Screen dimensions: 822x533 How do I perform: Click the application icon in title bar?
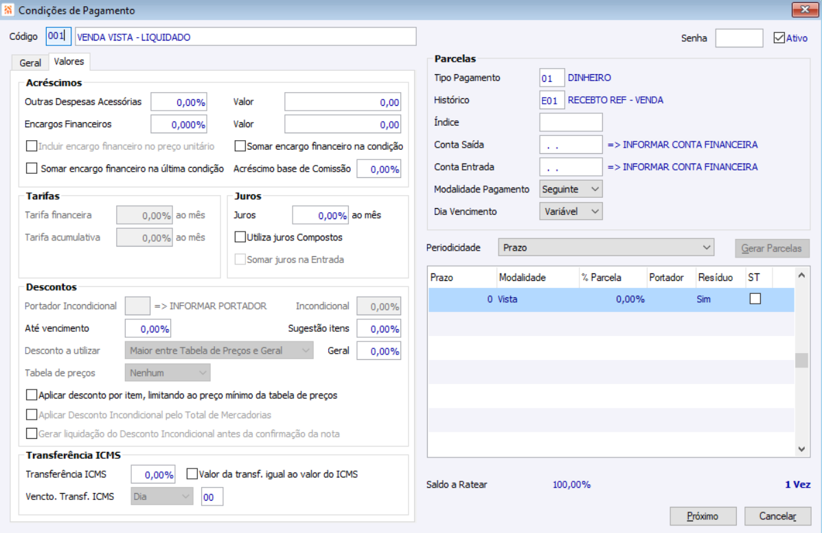coord(8,10)
